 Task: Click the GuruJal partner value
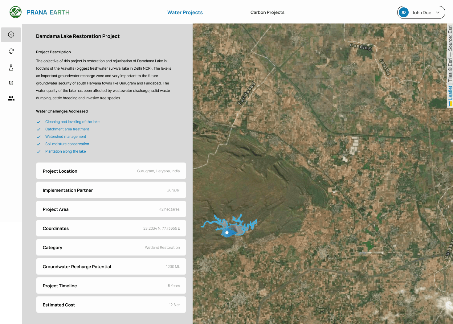point(173,190)
